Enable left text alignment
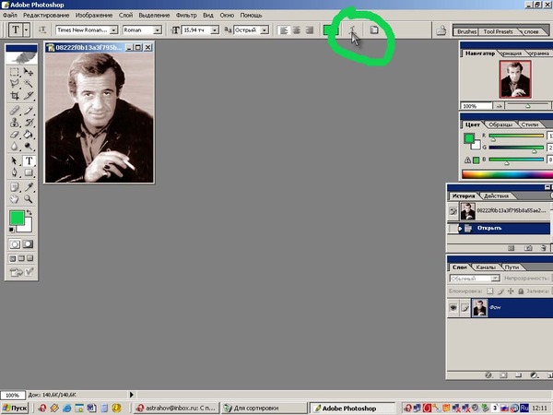This screenshot has width=553, height=415. point(284,30)
